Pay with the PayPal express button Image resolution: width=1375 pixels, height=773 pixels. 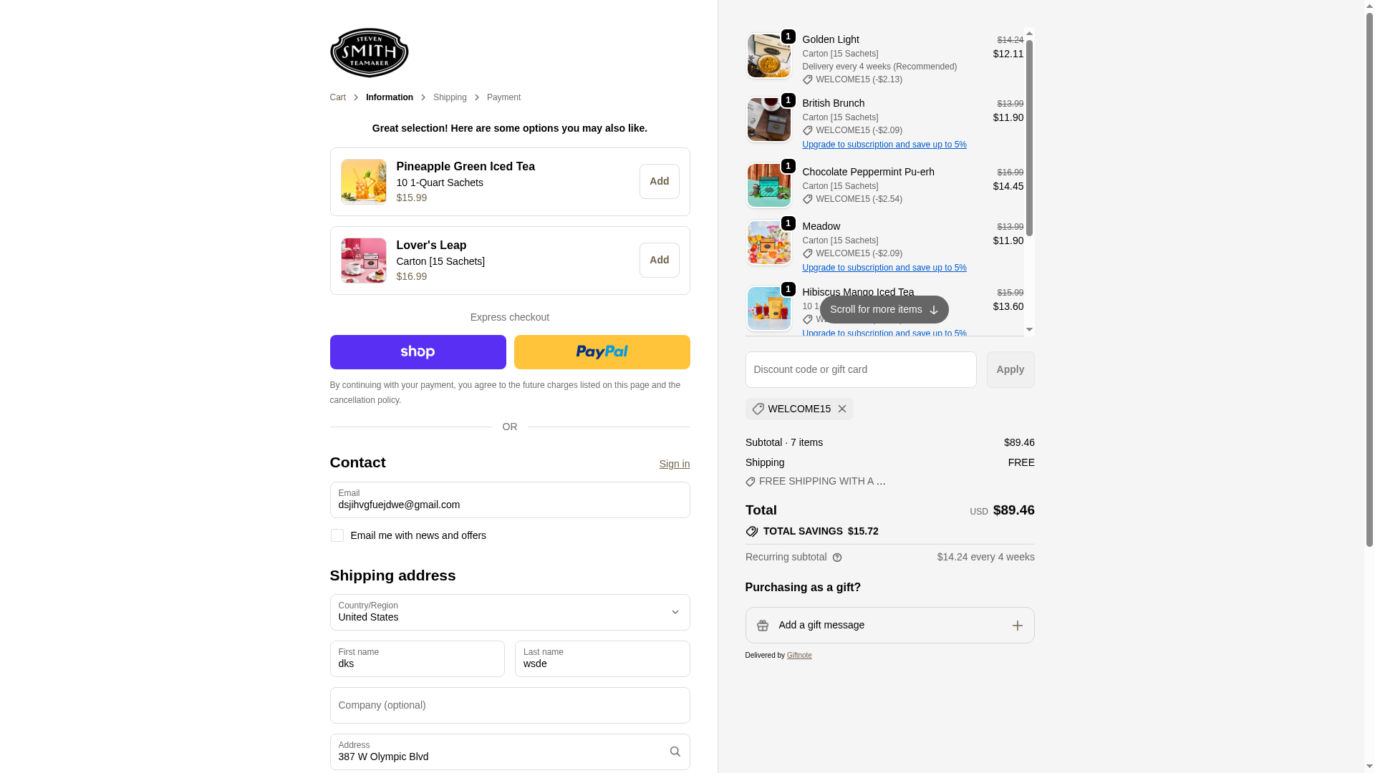[602, 352]
